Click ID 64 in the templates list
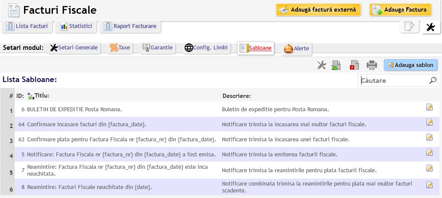This screenshot has height=198, width=442. coord(22,124)
